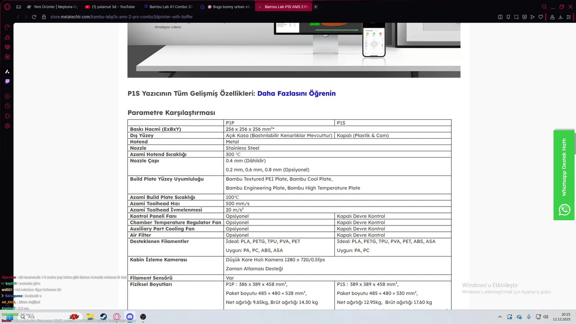
Task: Open the volume speaker tray icon
Action: pyautogui.click(x=545, y=317)
